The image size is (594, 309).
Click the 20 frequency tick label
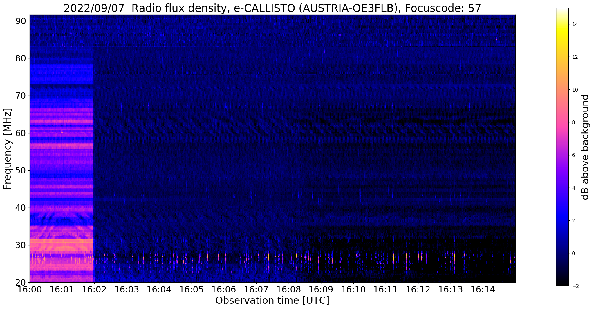(x=21, y=282)
